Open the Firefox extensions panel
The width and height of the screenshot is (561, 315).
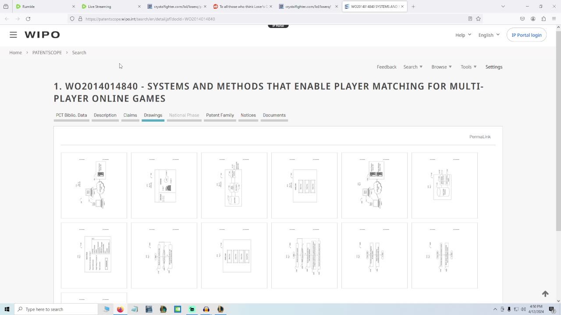tap(543, 19)
